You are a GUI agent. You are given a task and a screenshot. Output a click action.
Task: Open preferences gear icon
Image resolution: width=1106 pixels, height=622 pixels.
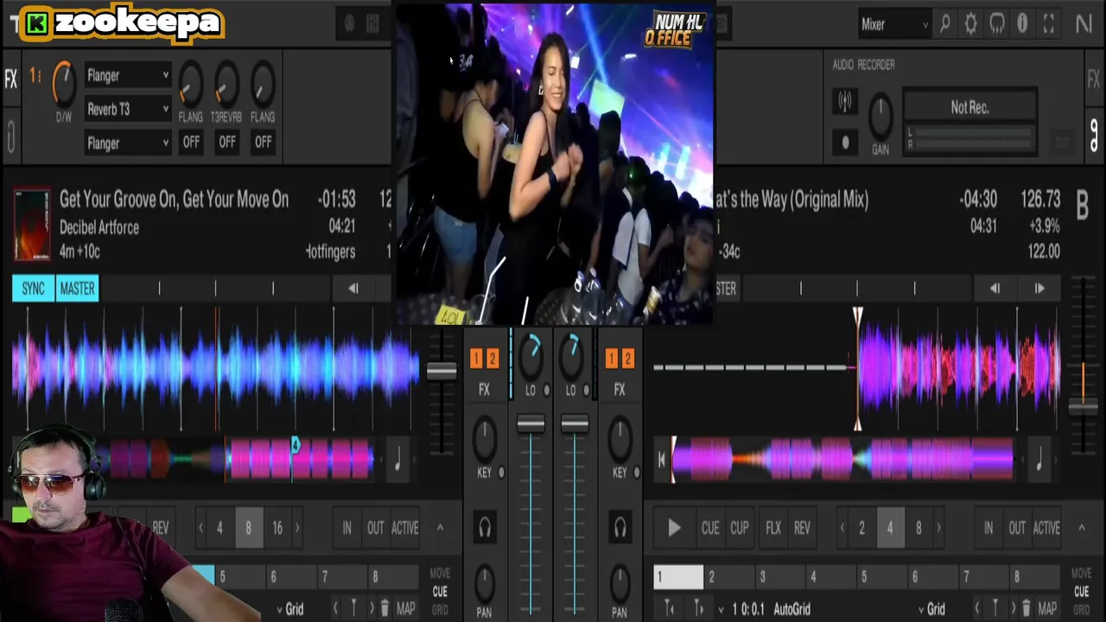971,24
